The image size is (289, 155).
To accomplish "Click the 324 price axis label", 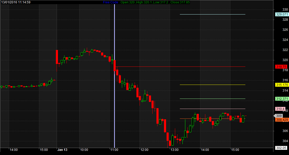I will tap(285, 40).
